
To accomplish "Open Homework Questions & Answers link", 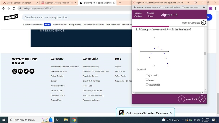I will [x=65, y=66].
